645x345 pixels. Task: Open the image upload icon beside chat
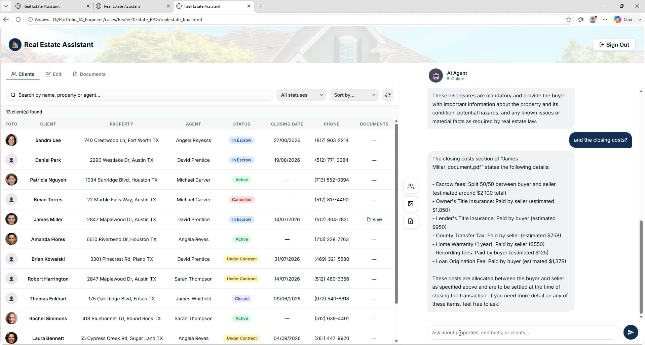(410, 204)
